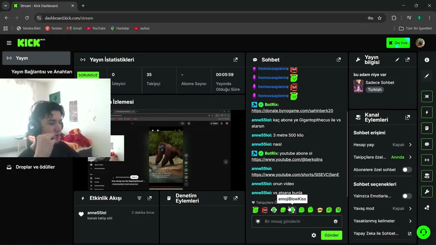Switch to the Stream - Kick Dashboard tab
Image resolution: width=436 pixels, height=245 pixels.
pos(44,6)
